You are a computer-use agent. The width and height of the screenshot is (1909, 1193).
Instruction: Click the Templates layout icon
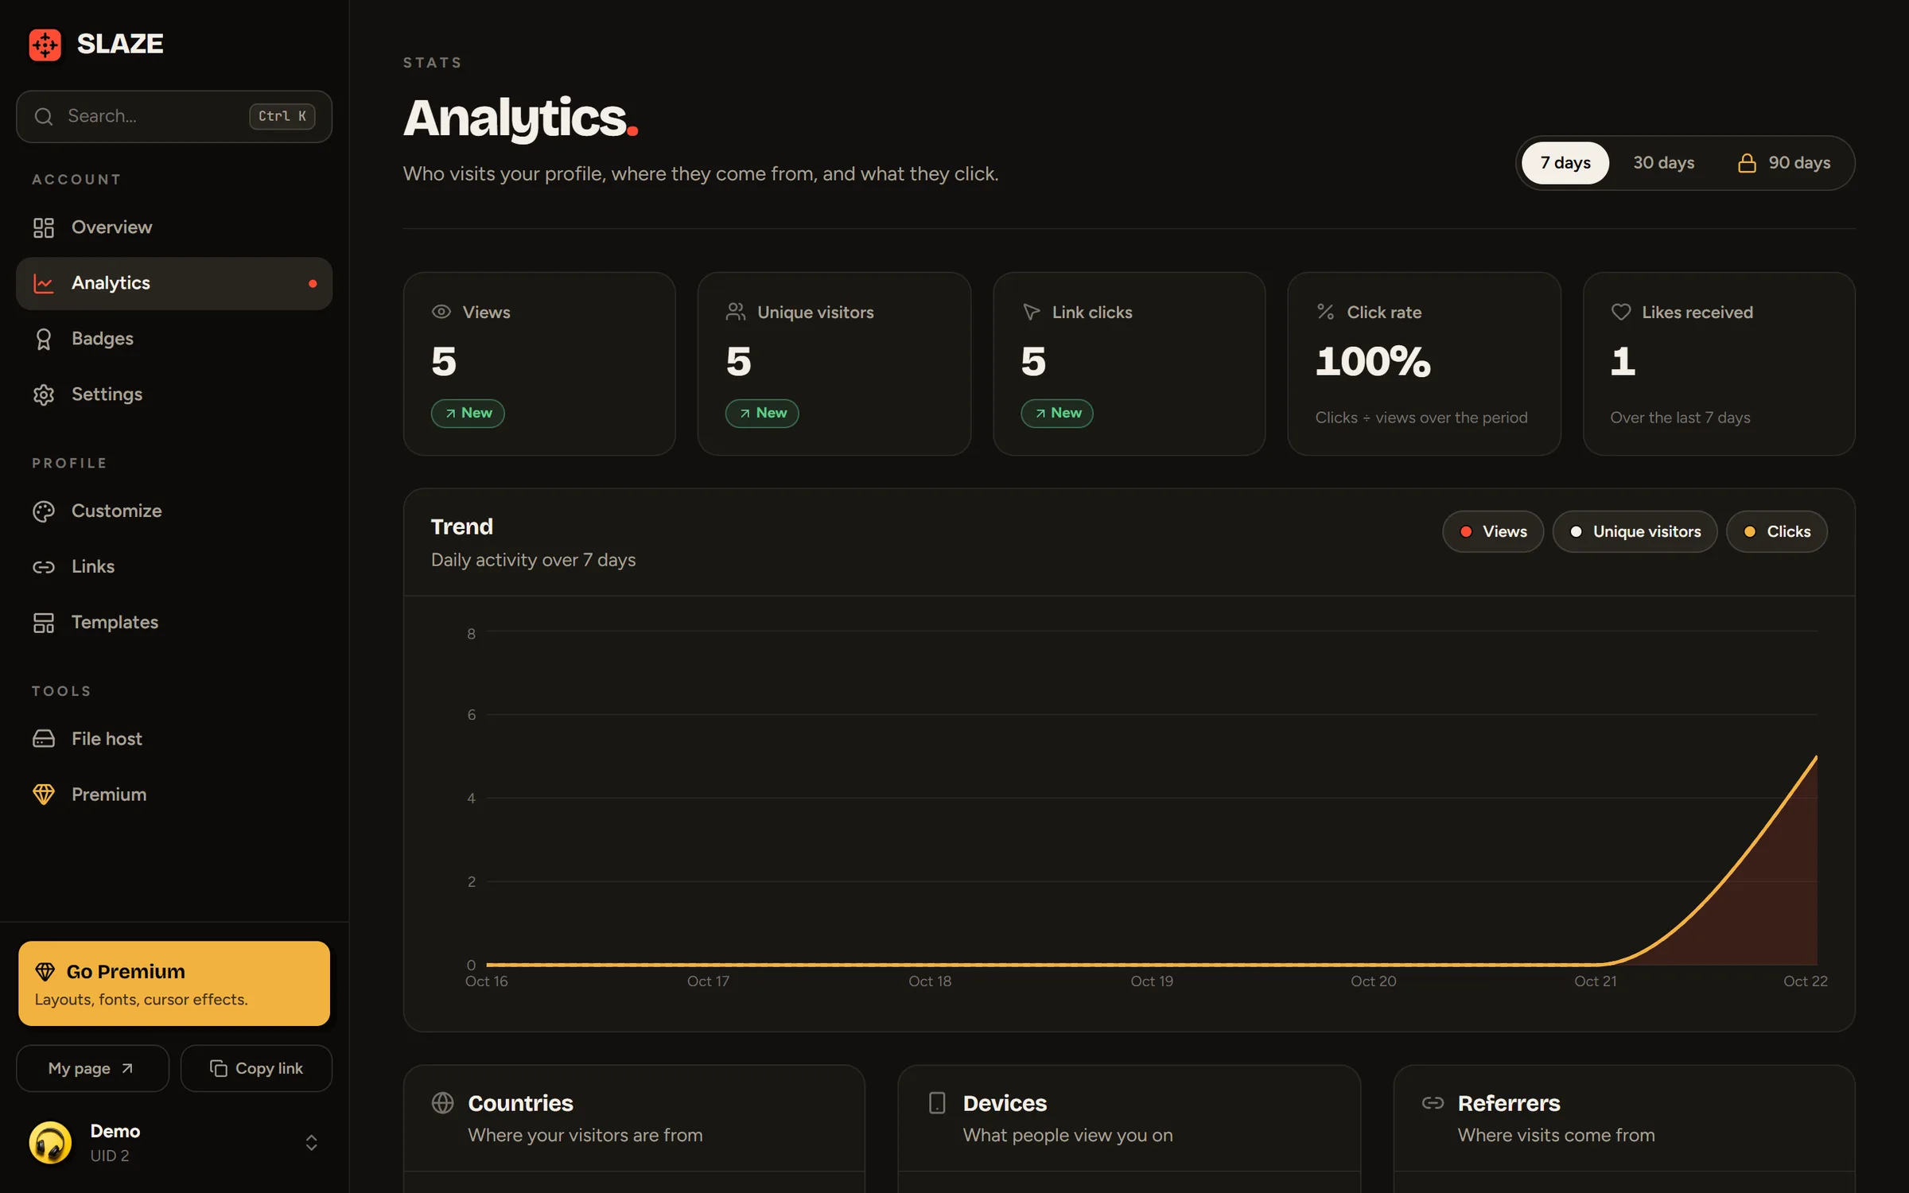(44, 623)
